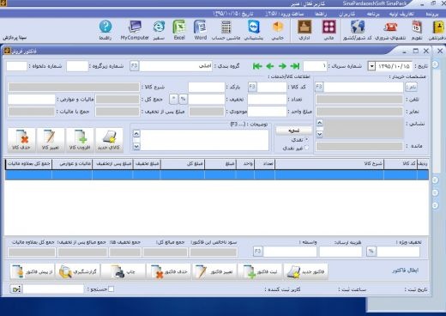The image size is (446, 316).
Task: Click From Pre-invoice (از پیش فاکتور) button
Action: coord(32,271)
